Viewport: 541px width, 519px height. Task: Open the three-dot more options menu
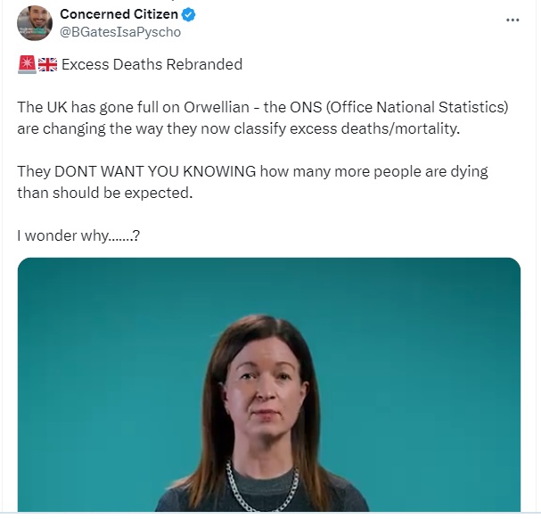[512, 20]
